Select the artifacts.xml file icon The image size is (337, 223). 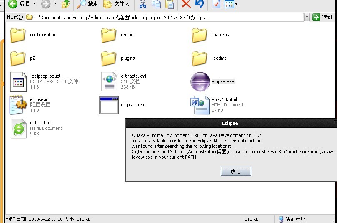click(x=109, y=82)
